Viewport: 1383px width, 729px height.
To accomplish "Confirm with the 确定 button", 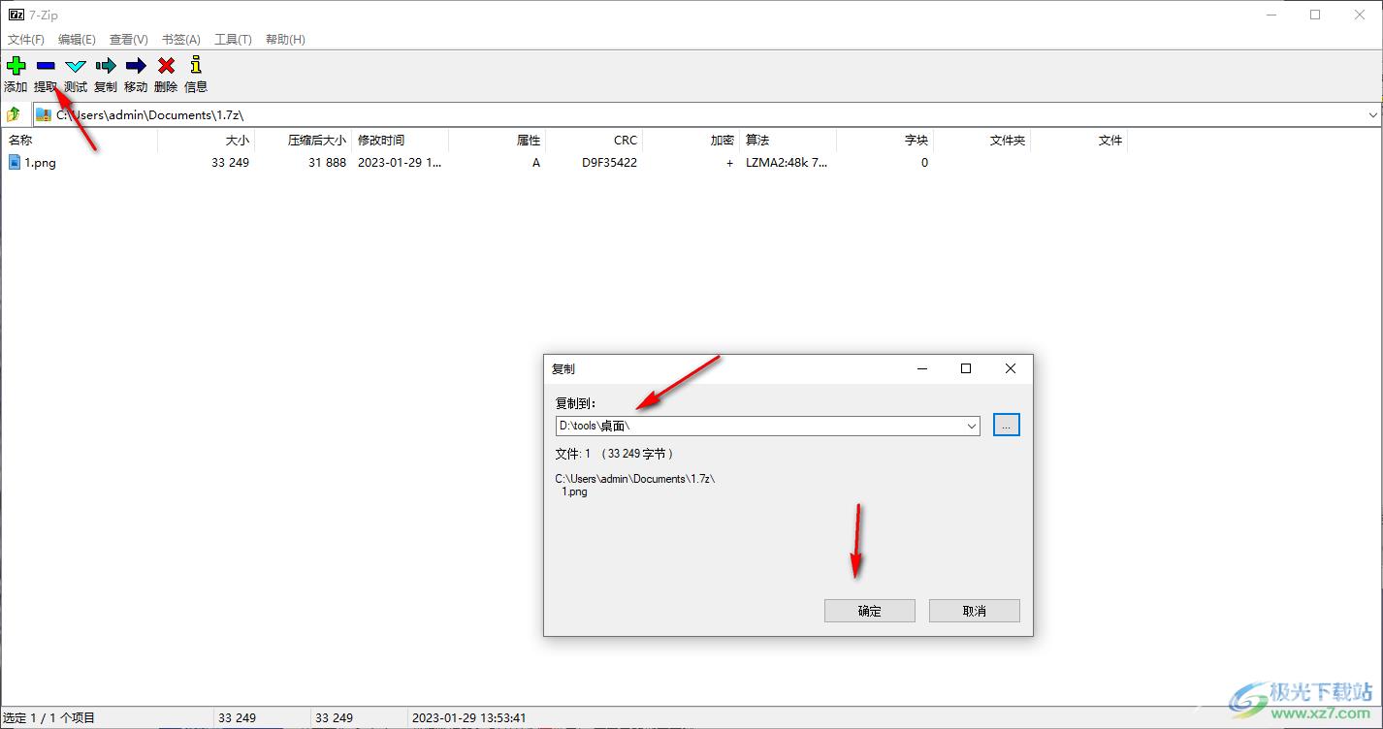I will [x=870, y=611].
